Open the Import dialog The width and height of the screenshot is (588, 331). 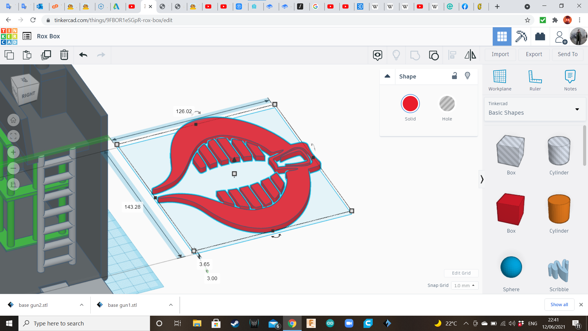coord(500,54)
